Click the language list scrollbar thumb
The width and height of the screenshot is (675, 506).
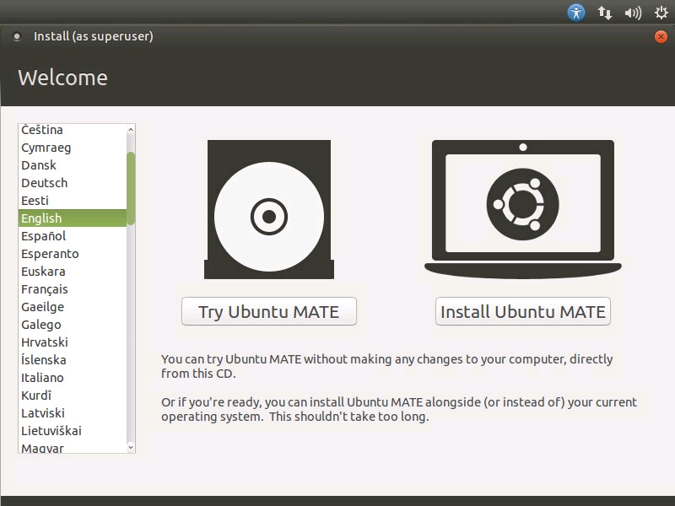131,188
